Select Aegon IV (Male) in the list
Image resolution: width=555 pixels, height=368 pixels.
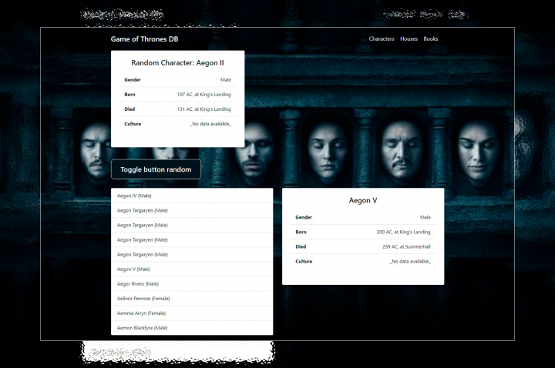coord(192,196)
